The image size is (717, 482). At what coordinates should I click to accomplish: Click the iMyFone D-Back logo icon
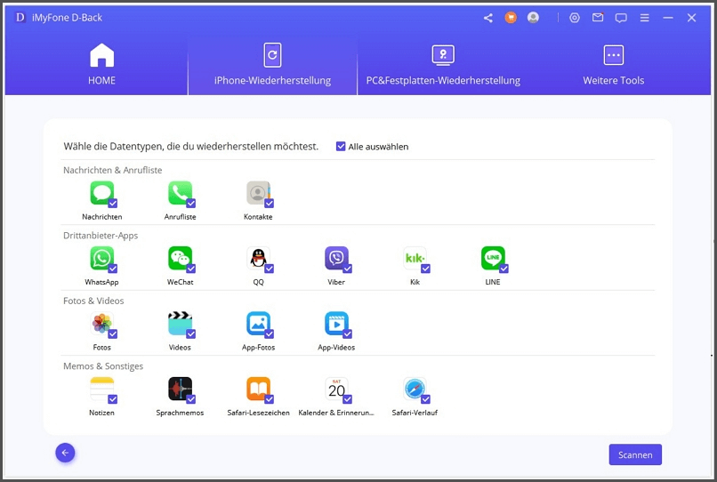[20, 18]
